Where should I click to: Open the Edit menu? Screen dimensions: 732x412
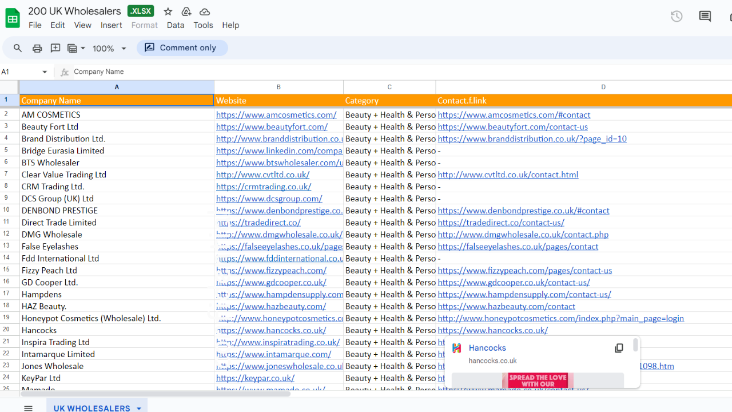click(58, 25)
